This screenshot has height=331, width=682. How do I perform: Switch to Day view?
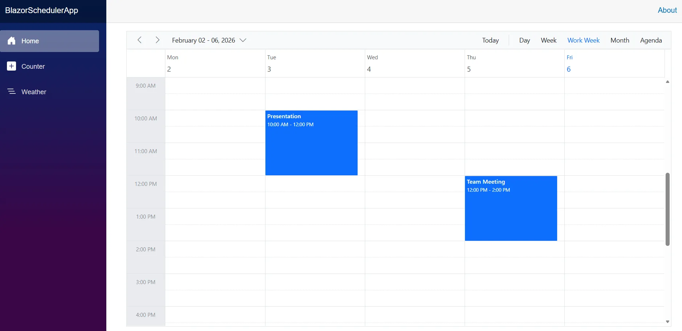[x=524, y=40]
